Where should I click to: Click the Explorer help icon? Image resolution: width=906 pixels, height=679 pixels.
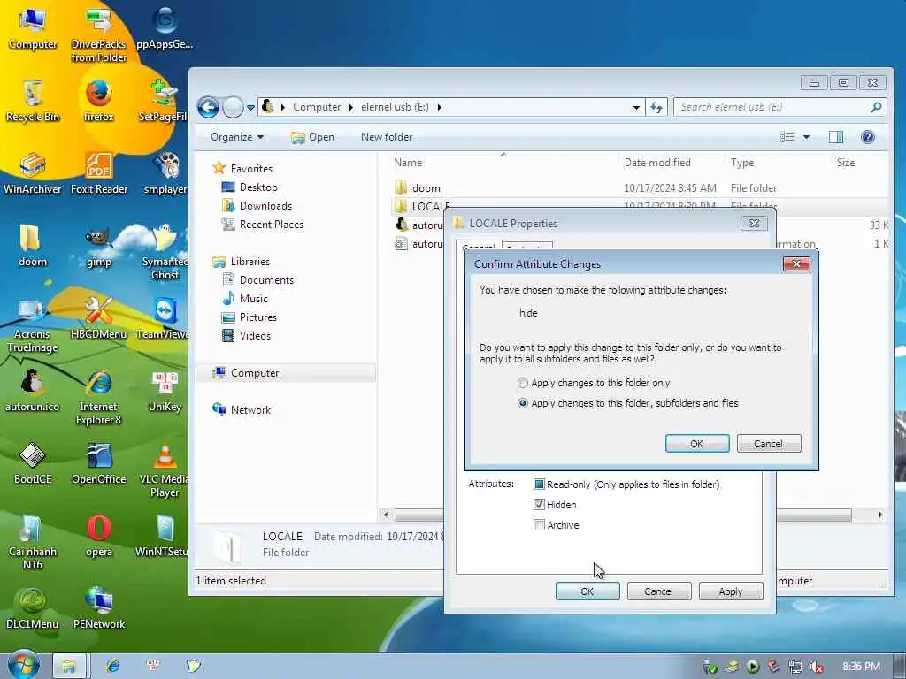[867, 137]
